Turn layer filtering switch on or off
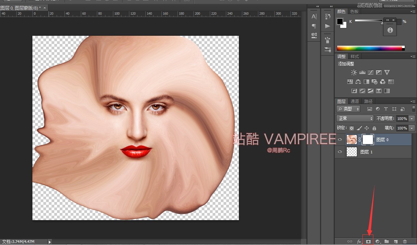 414,109
